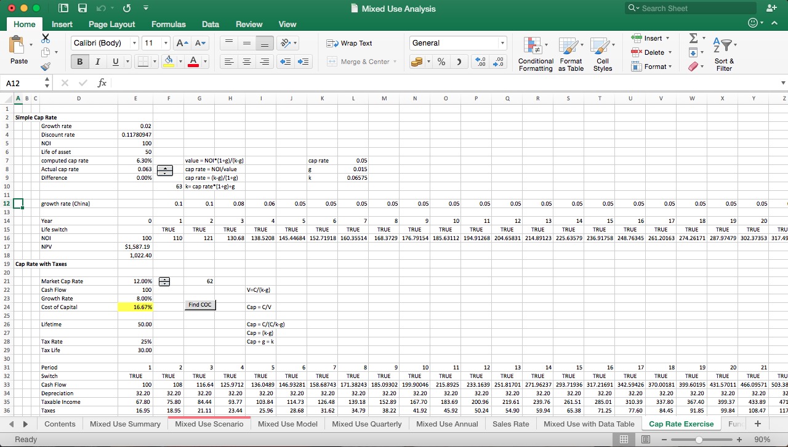Toggle italic formatting
This screenshot has height=447, width=788.
pyautogui.click(x=97, y=62)
